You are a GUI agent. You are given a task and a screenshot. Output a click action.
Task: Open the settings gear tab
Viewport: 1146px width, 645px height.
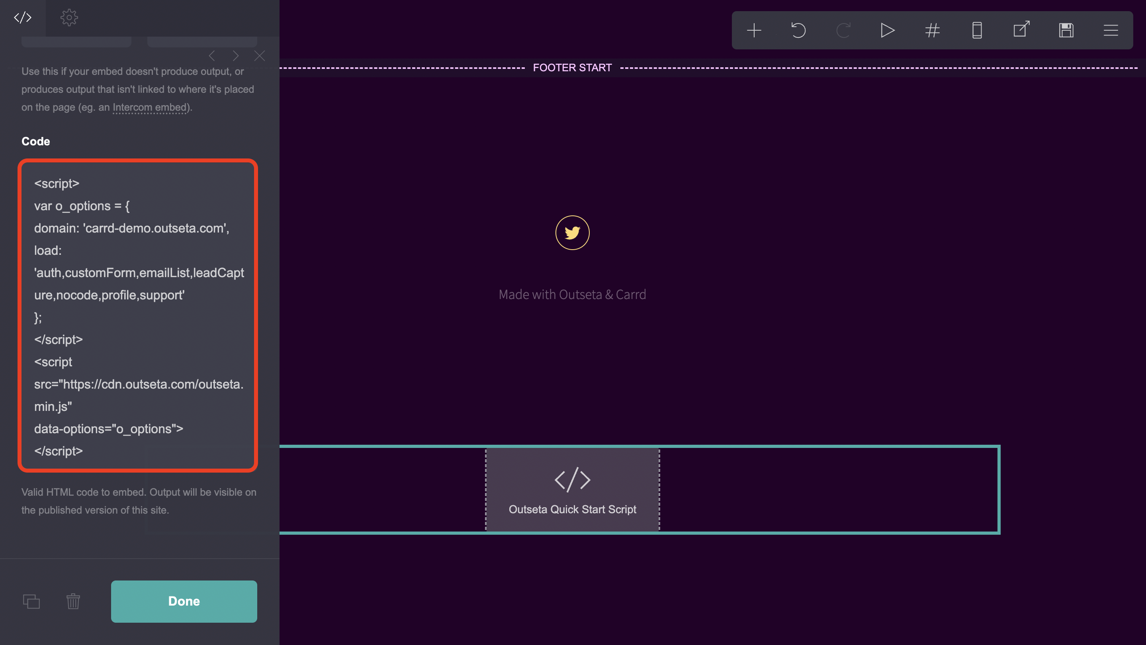69,18
